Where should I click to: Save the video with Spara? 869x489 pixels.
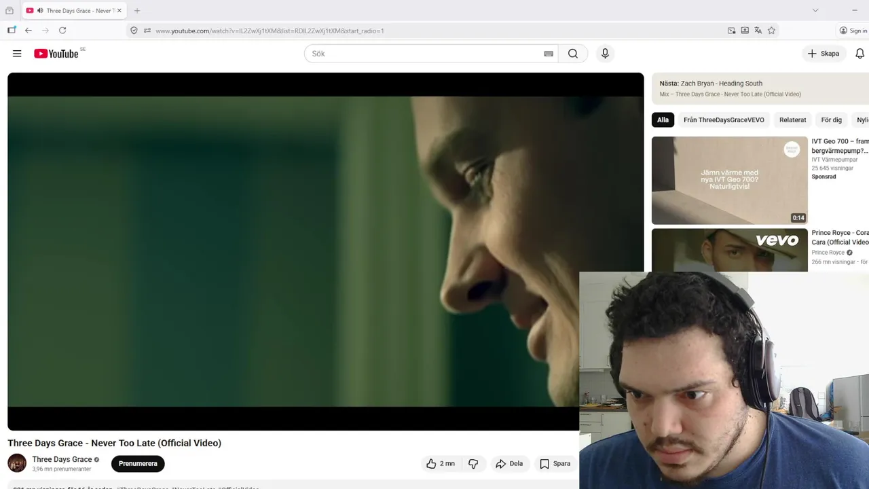pos(555,464)
